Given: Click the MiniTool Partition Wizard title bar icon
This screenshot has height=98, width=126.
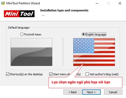Looking at the screenshot, I should pos(3,3).
